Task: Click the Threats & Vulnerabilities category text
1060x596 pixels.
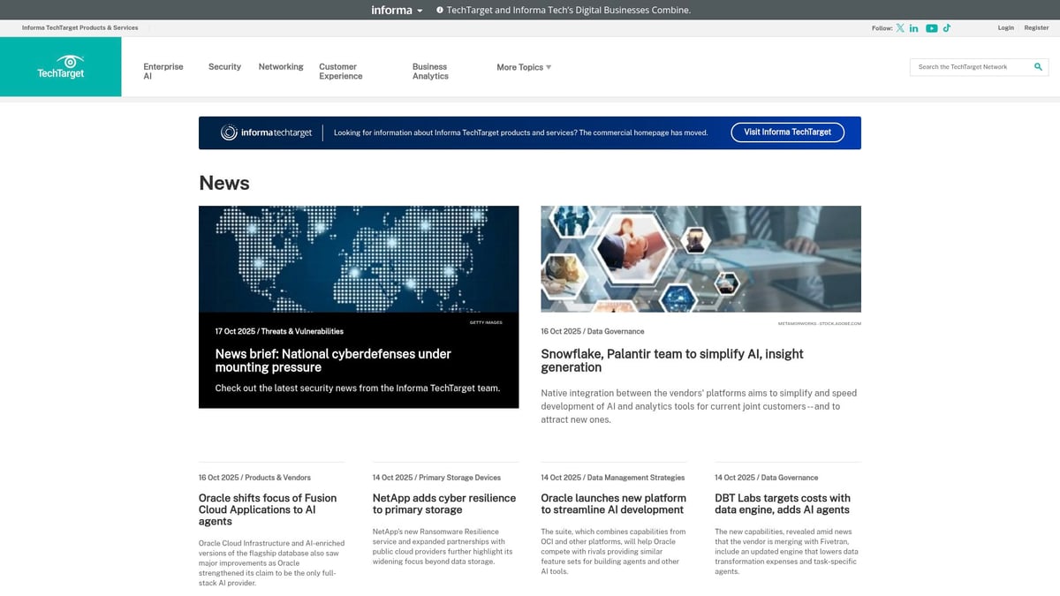Action: coord(302,332)
